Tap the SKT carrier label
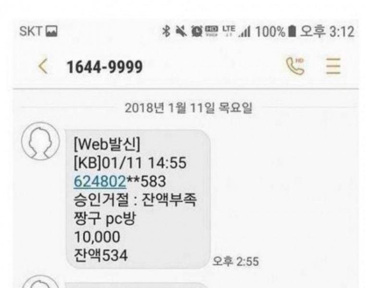The image size is (365, 288). (x=31, y=31)
